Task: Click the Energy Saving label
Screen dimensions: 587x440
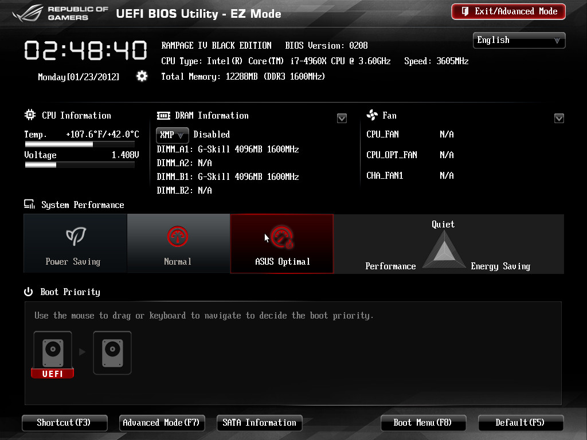Action: pos(500,266)
